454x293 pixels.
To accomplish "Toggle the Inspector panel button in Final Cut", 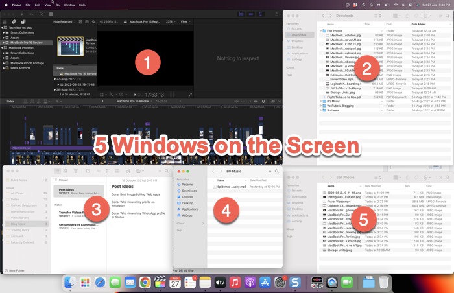I will pyautogui.click(x=261, y=14).
